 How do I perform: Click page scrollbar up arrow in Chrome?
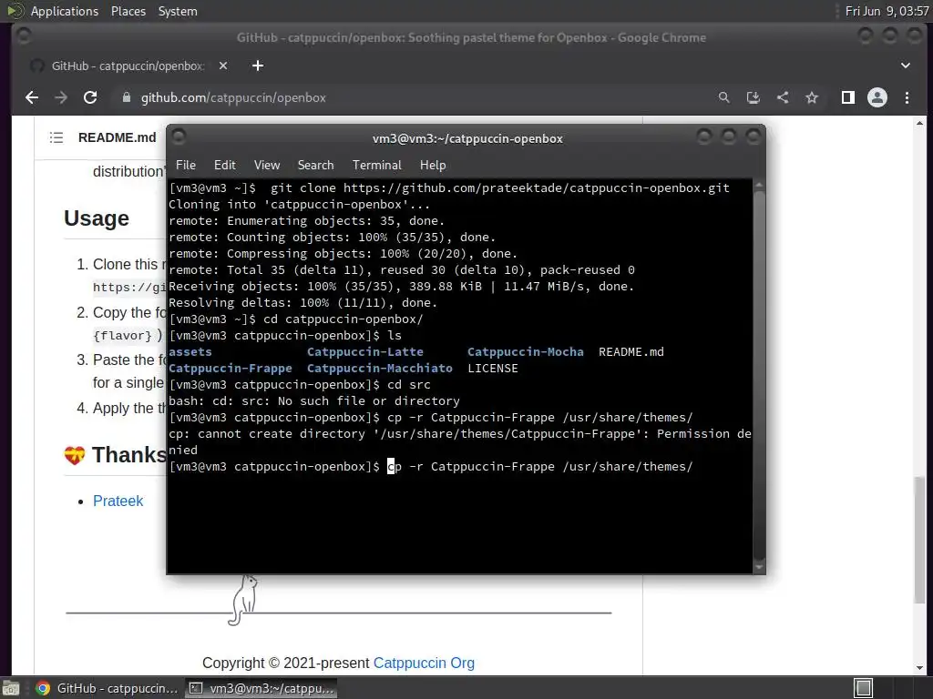[920, 123]
